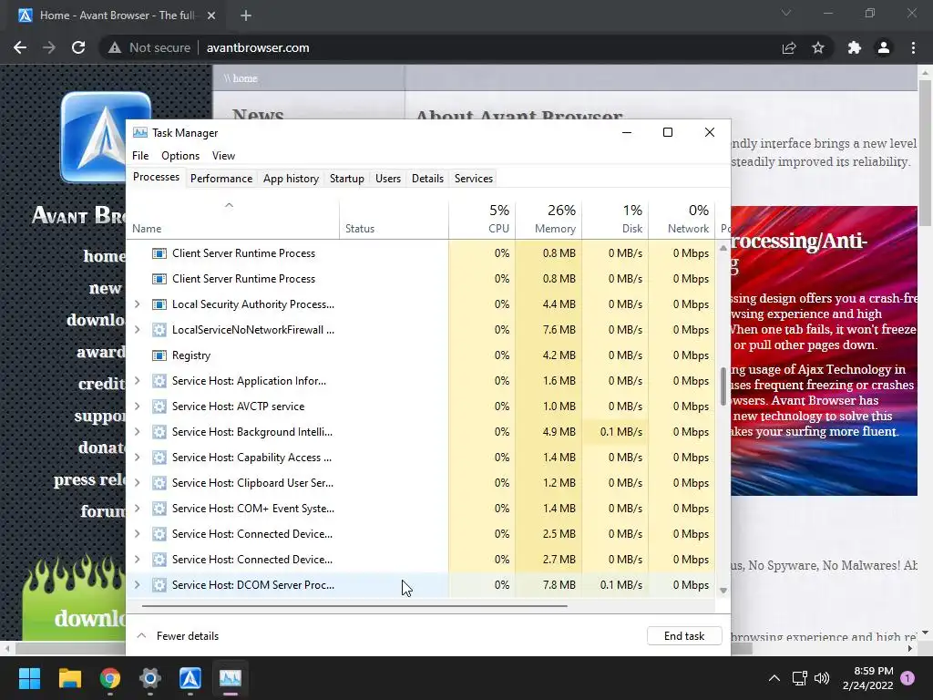Expand Service Host: Background Intelligent row
The image size is (933, 700).
(138, 432)
